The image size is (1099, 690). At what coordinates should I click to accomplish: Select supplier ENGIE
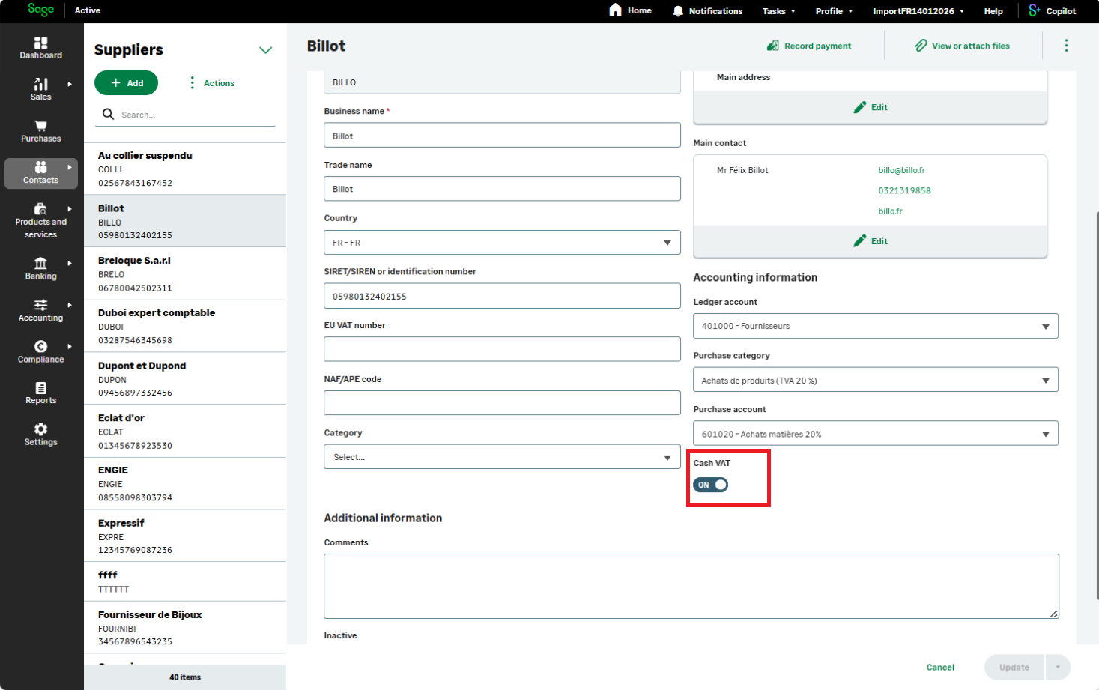click(185, 483)
